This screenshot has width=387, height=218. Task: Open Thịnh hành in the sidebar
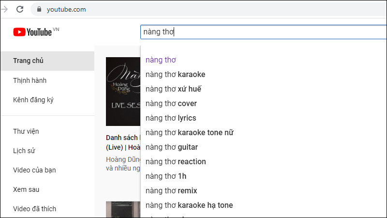coord(47,80)
